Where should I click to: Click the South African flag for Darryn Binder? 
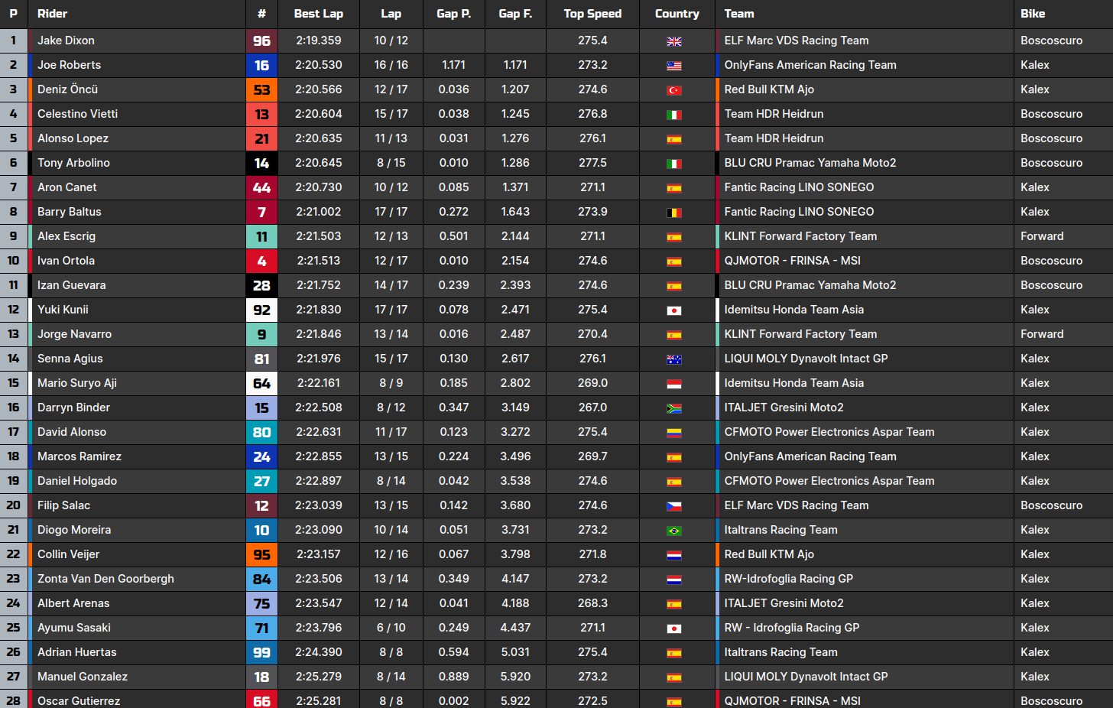click(x=673, y=408)
